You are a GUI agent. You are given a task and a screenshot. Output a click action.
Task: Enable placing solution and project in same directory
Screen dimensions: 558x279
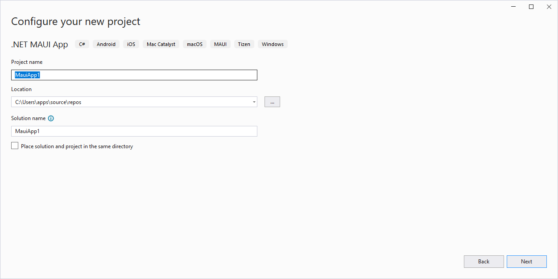click(15, 146)
